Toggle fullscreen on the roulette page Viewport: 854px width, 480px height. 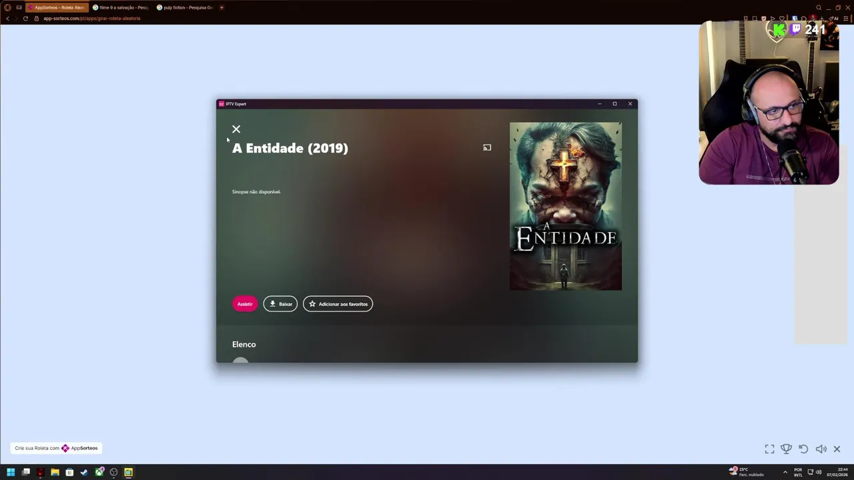[769, 449]
